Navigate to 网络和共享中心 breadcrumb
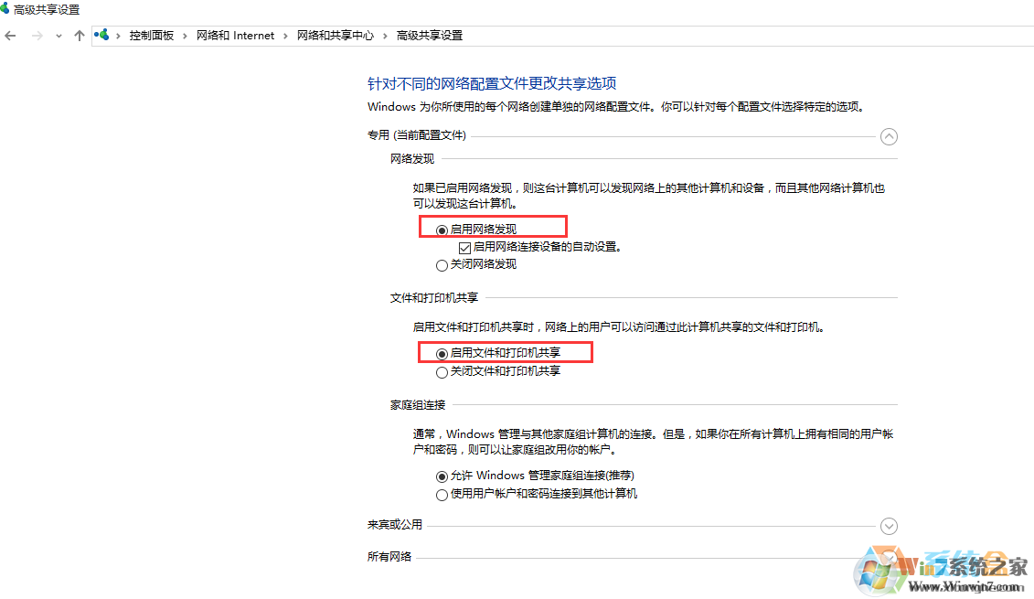The height and width of the screenshot is (599, 1034). 335,36
